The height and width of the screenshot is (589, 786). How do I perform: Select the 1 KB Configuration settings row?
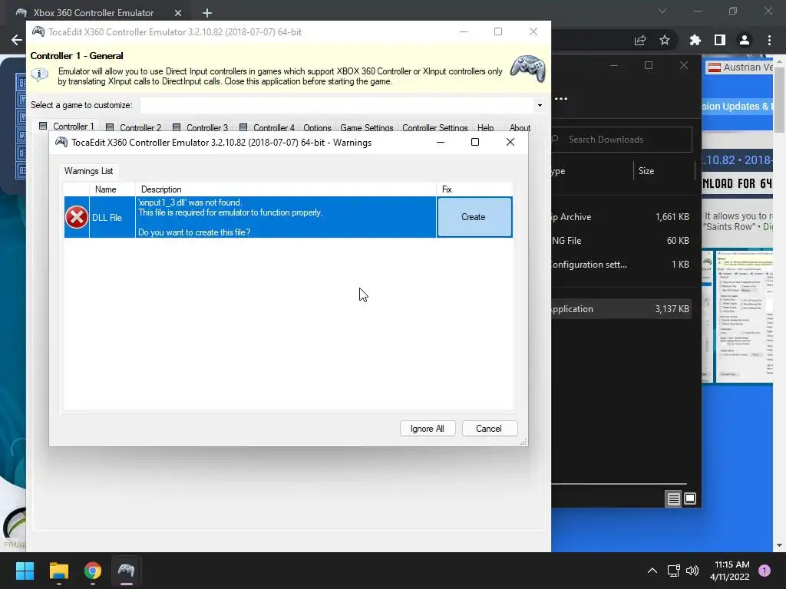coord(622,264)
